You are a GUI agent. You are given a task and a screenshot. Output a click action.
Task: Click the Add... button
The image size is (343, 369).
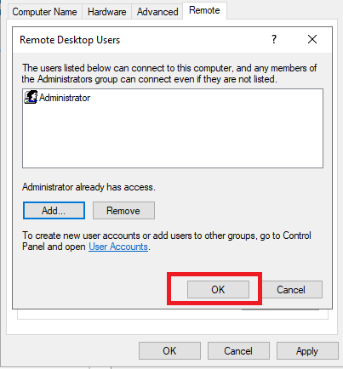(54, 211)
